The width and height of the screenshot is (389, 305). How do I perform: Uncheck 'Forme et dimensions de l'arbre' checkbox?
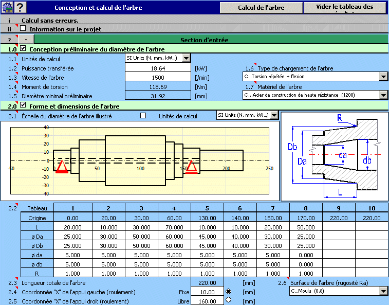(x=23, y=105)
